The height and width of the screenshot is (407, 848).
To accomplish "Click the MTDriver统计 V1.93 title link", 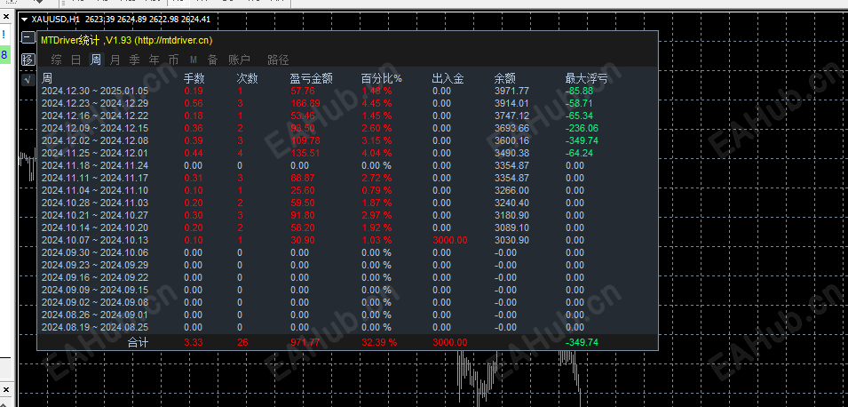I will [127, 40].
